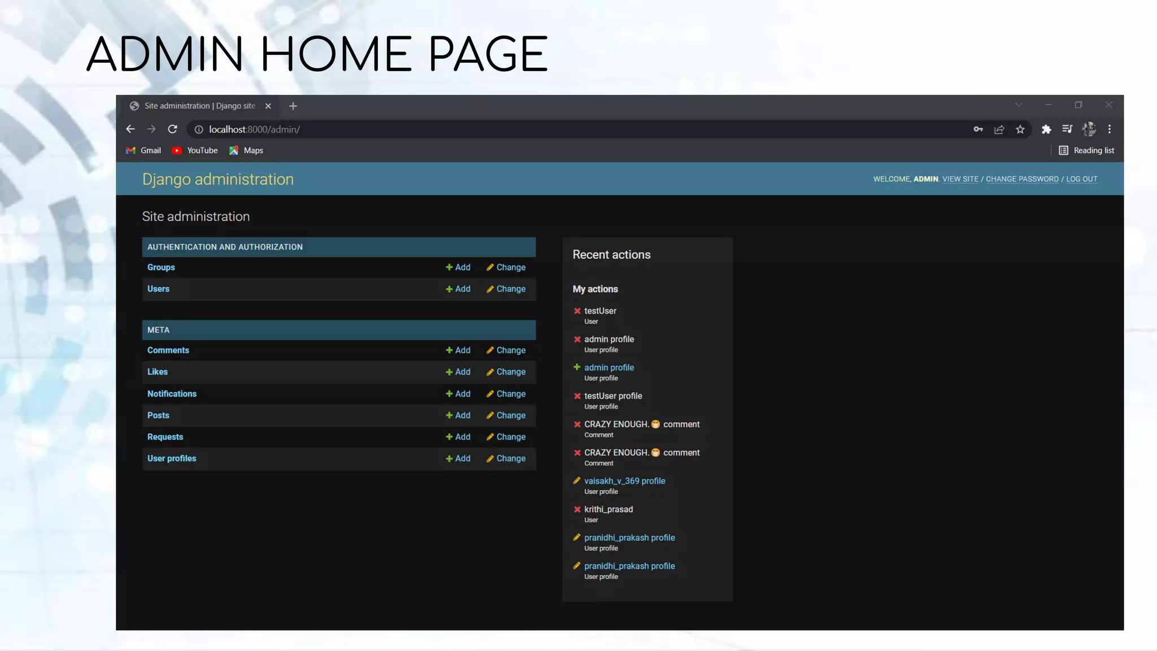Screen dimensions: 1157x651
Task: Open the browser profile avatar
Action: [x=1089, y=129]
